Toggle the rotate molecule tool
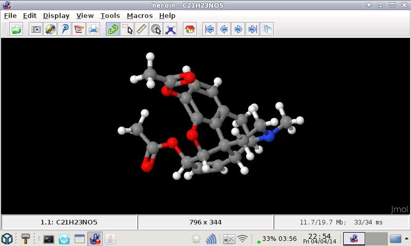The width and height of the screenshot is (411, 246). click(x=113, y=29)
